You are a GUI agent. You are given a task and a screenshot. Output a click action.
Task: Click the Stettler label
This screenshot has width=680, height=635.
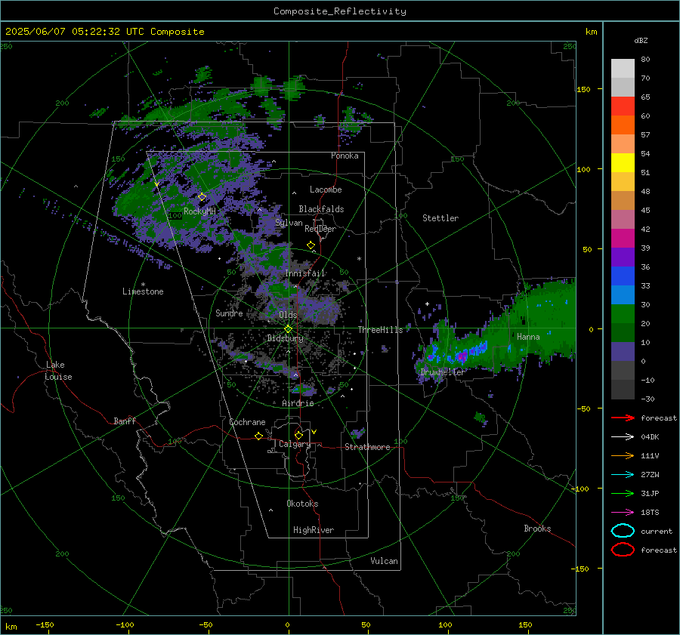pyautogui.click(x=440, y=218)
